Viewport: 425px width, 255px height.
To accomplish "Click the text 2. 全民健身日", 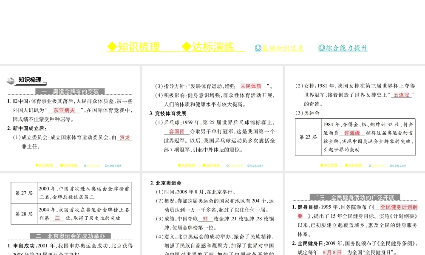I will (x=309, y=244).
